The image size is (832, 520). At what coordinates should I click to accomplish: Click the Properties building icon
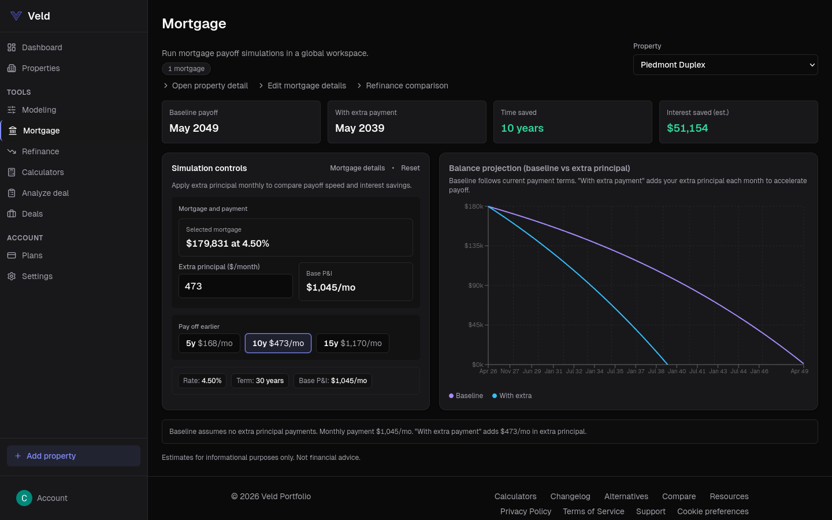12,68
